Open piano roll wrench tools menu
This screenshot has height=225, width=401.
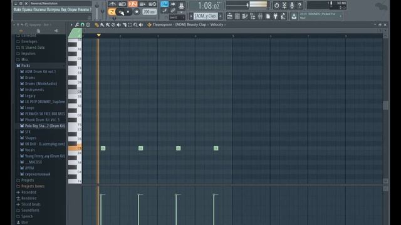pos(76,25)
